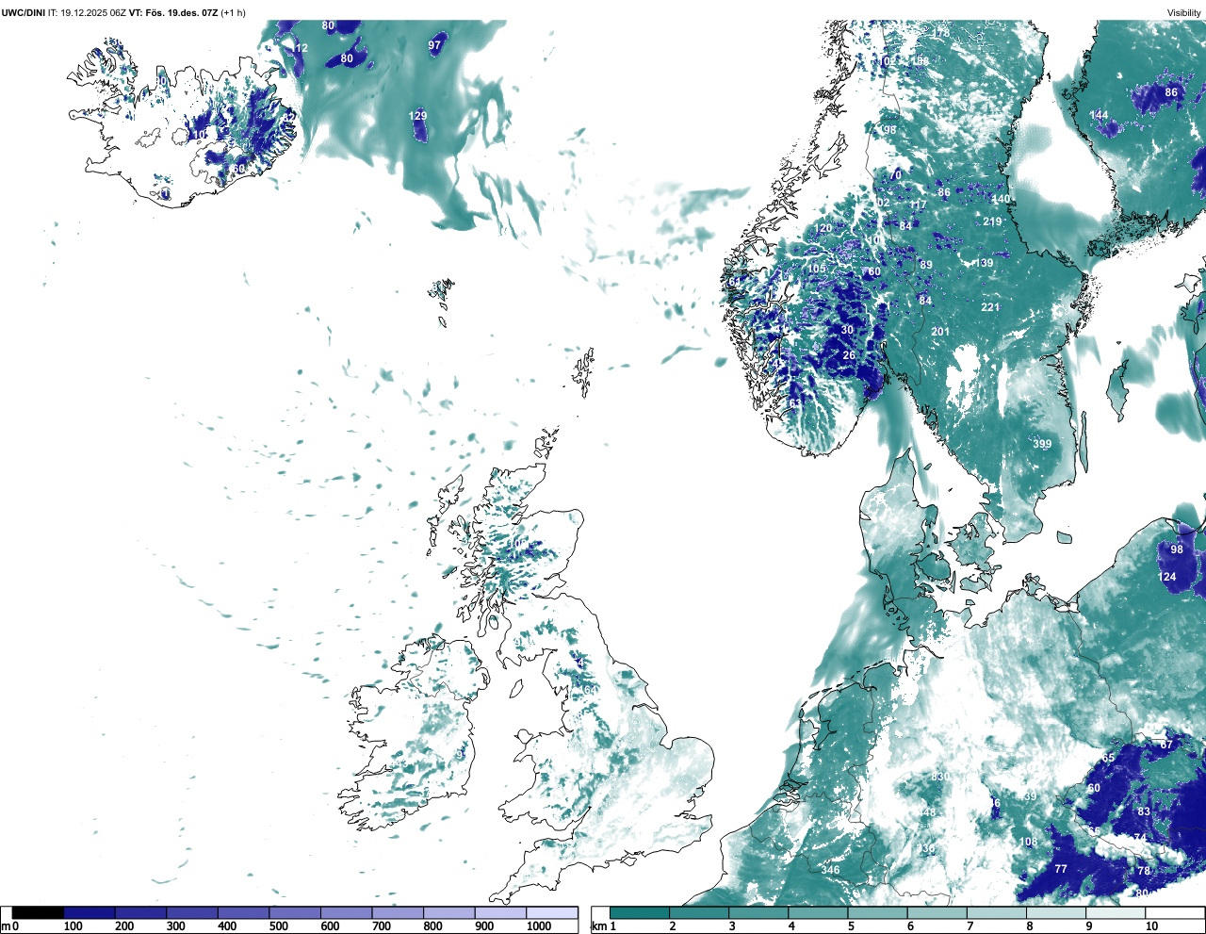Click the '1000' tick label on the metre legend
The image size is (1206, 934).
point(539,926)
